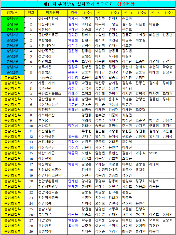The width and height of the screenshot is (176, 235).
Task: Select team cell 천안나이스현민
Action: (52, 175)
